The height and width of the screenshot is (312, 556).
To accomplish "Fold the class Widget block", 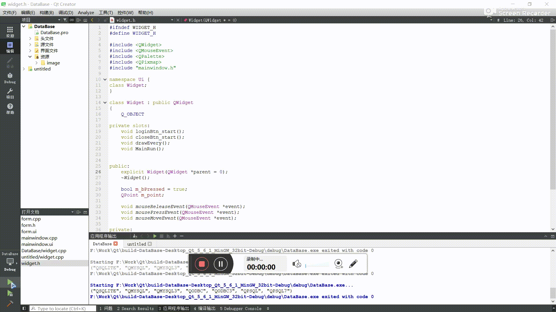I will [x=105, y=103].
